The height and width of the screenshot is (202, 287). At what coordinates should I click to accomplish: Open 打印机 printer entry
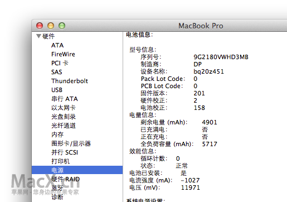(x=60, y=161)
